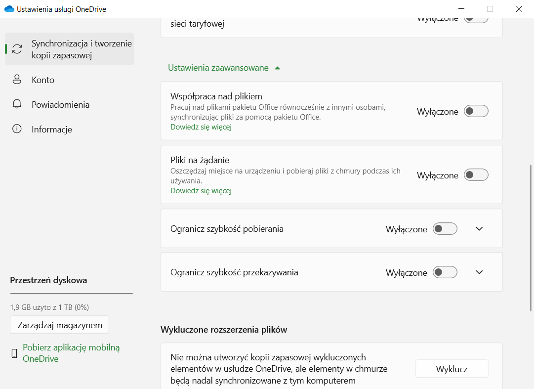This screenshot has height=389, width=534.
Task: Collapse Ustawienia zaawansowane section
Action: pos(224,68)
